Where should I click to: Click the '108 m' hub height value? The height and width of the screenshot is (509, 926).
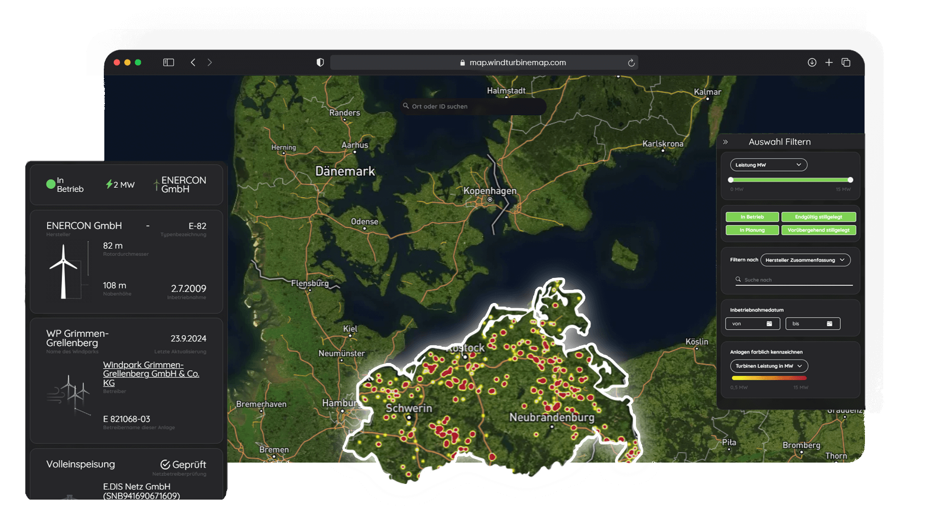pos(115,286)
